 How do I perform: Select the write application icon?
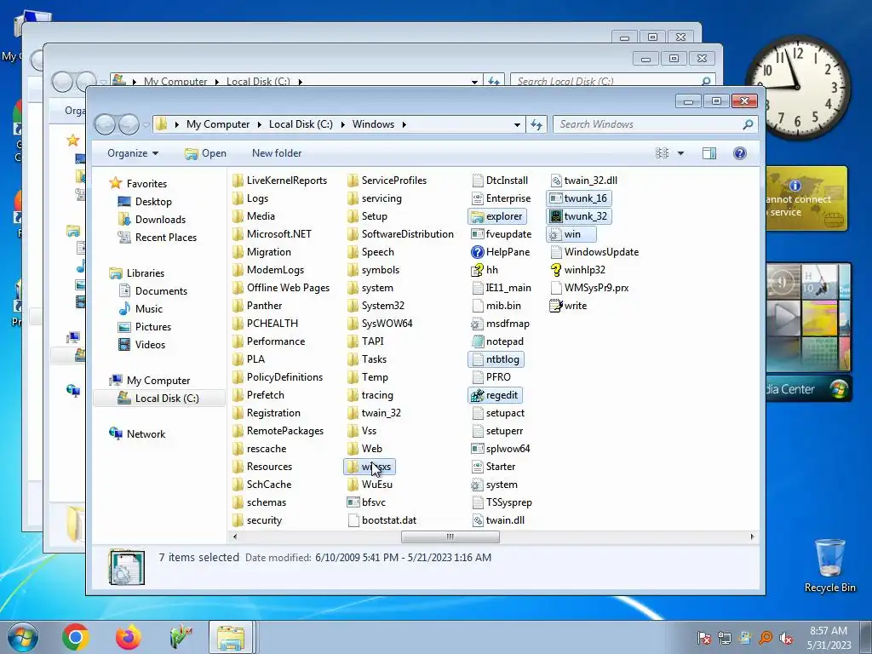[555, 306]
